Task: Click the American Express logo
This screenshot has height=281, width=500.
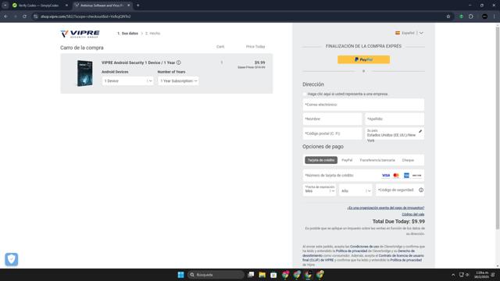Action: click(406, 175)
